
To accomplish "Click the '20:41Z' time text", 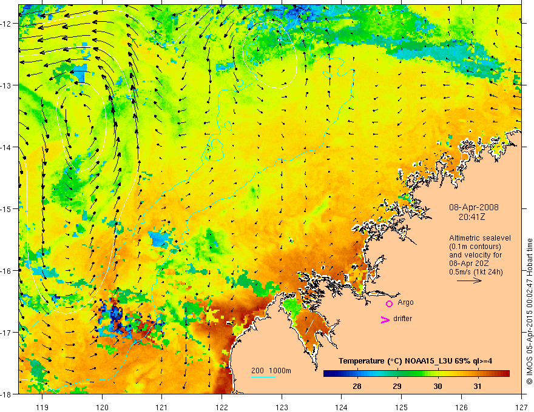I will pos(471,216).
